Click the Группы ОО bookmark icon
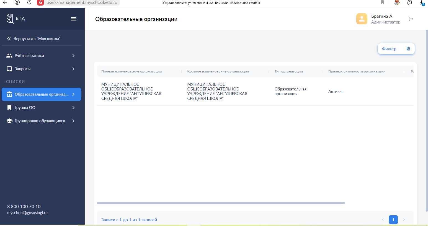 [9, 108]
